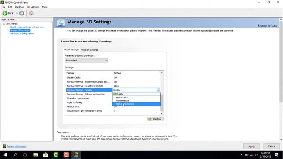Select the Shader Cache row
This screenshot has height=159, width=283.
pos(113,78)
